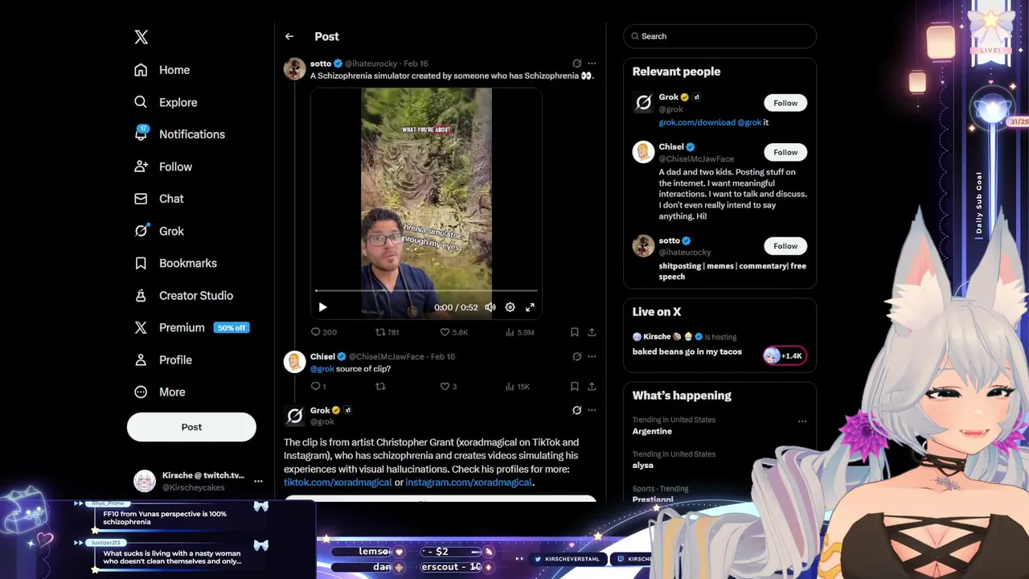
Task: Open grok.com/download link
Action: pos(697,122)
